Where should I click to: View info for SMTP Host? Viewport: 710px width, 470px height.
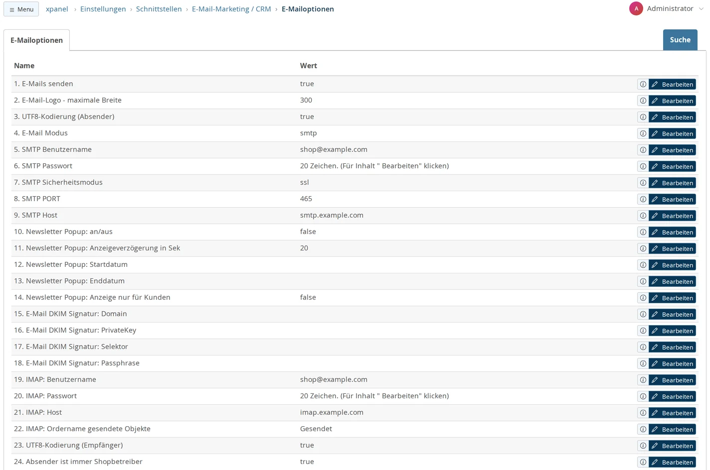coord(643,216)
